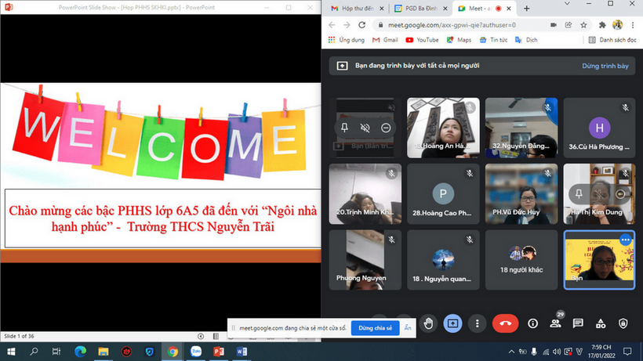Select PH.Vũ Đức Huy's video tile
The width and height of the screenshot is (643, 361).
(x=521, y=194)
